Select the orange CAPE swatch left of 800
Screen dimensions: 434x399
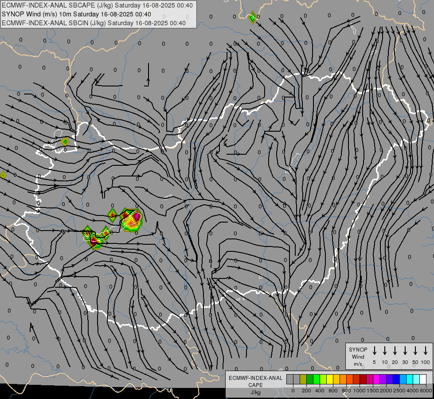[x=343, y=379]
